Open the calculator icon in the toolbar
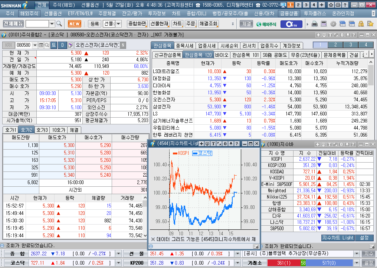 [x=324, y=24]
